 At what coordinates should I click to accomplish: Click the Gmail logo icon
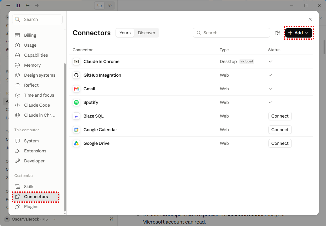(76, 89)
